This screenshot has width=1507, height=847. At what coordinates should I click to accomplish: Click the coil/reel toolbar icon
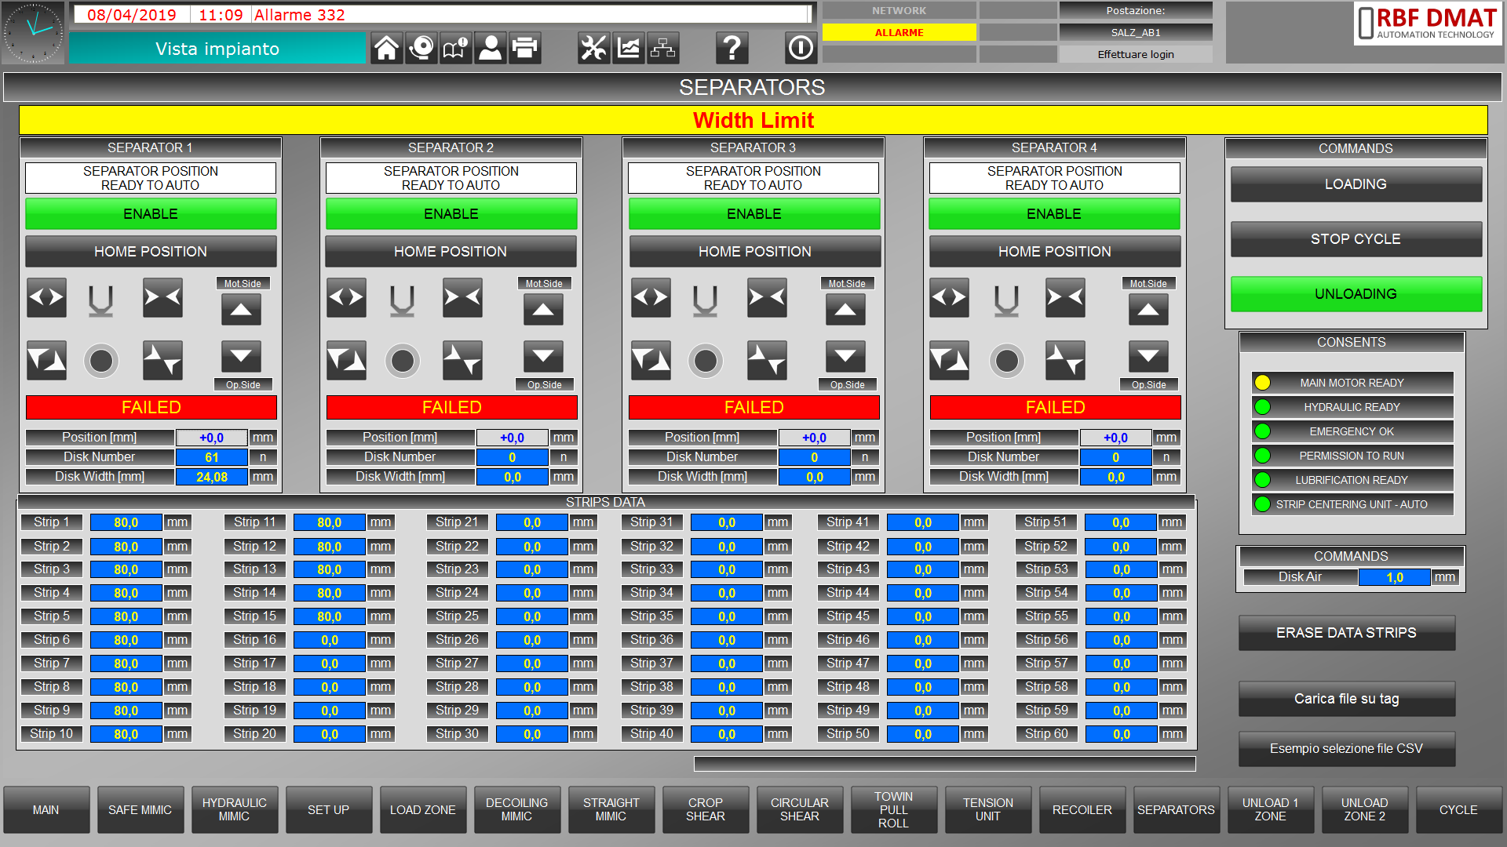tap(421, 49)
